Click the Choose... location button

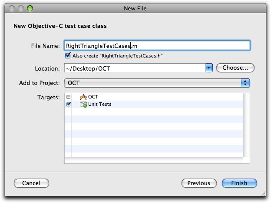click(235, 68)
